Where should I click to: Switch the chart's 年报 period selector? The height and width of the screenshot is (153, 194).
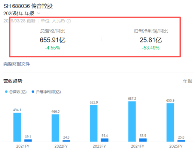pyautogui.click(x=188, y=81)
